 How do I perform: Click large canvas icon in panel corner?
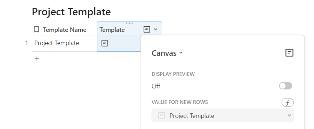[x=289, y=53]
